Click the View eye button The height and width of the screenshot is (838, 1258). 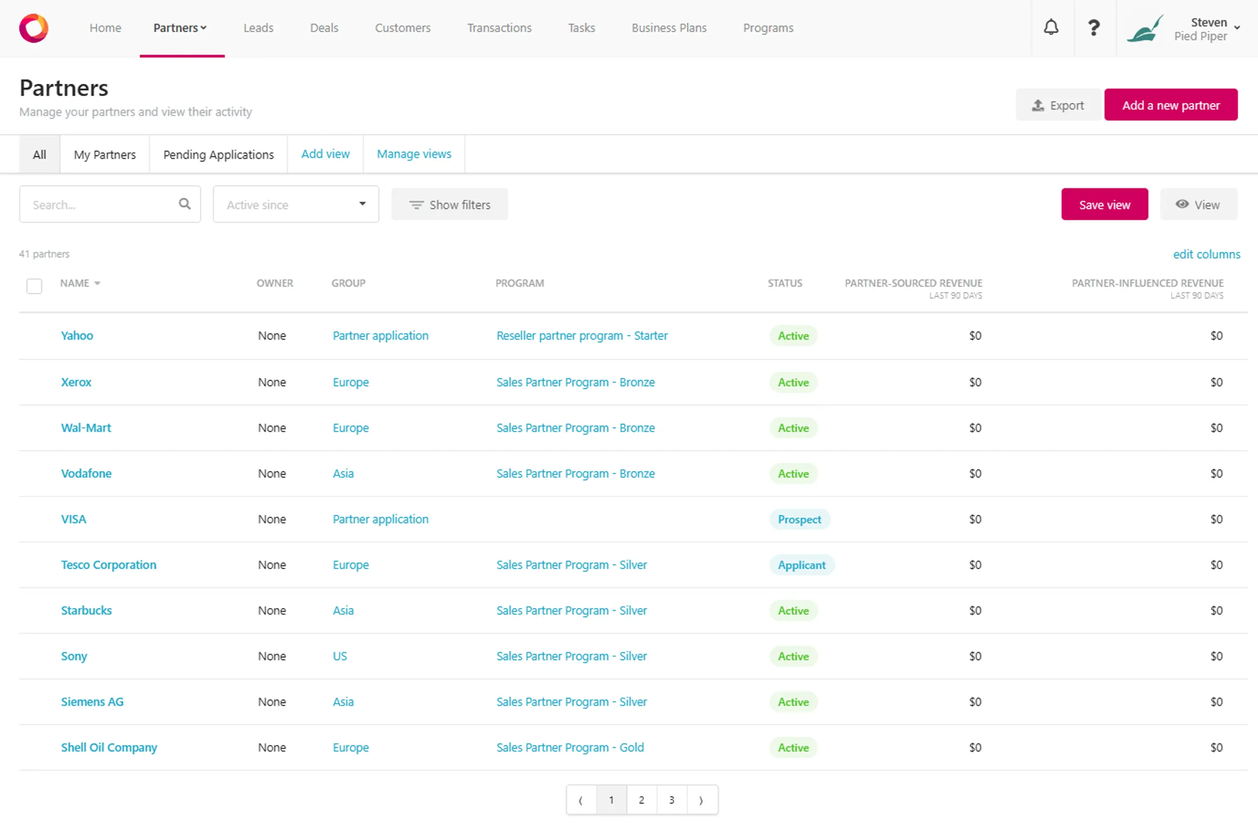(1198, 205)
